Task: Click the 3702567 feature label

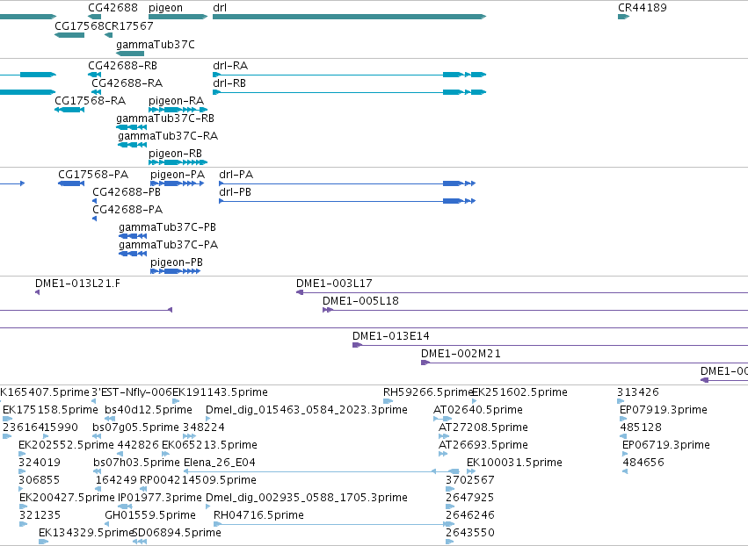Action: click(470, 480)
